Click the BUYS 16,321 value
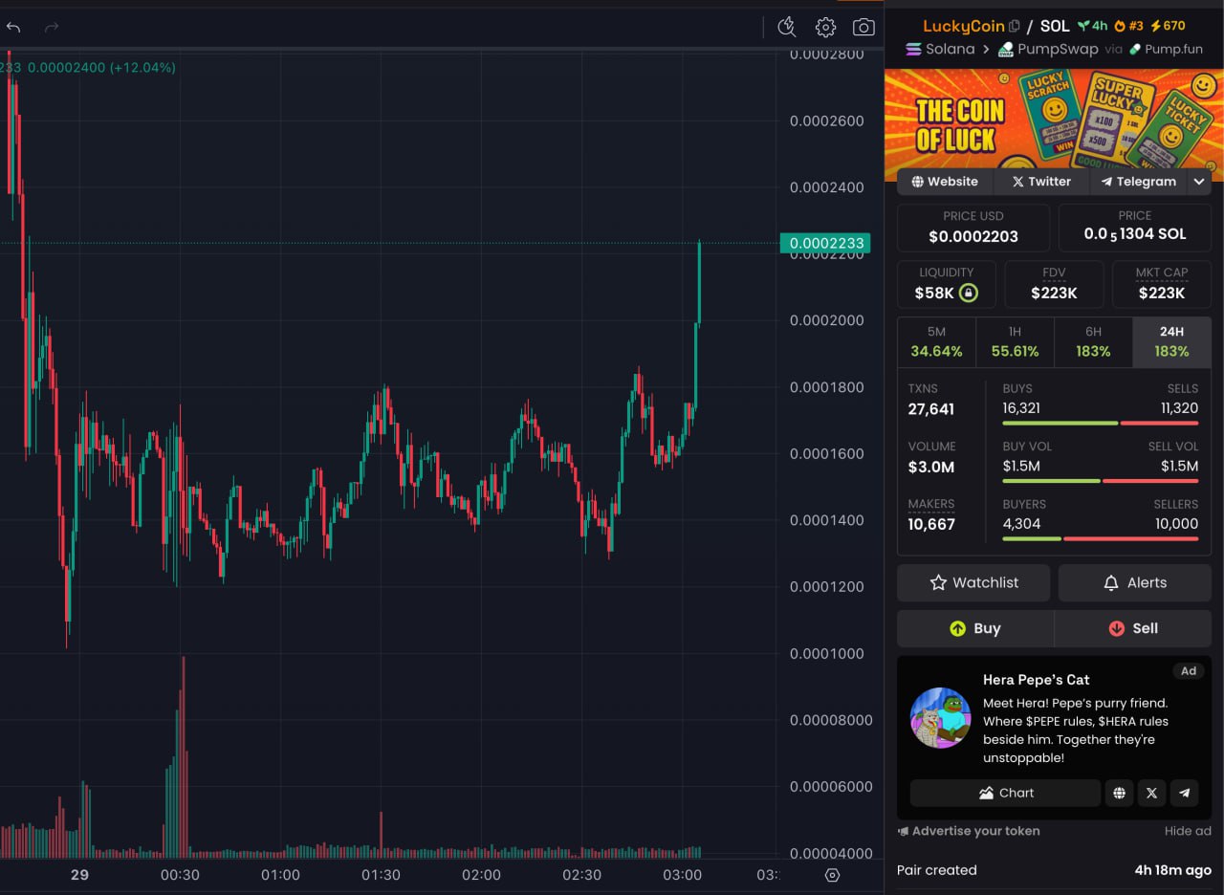Image resolution: width=1224 pixels, height=895 pixels. pyautogui.click(x=1021, y=408)
